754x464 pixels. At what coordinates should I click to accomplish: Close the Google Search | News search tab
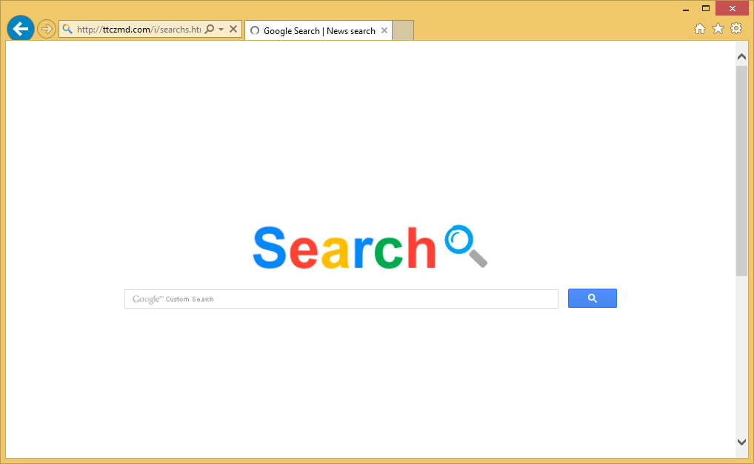click(x=384, y=30)
